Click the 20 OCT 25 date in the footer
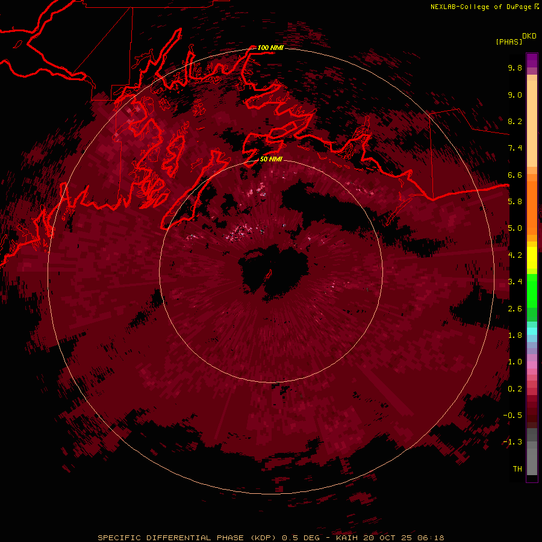 pyautogui.click(x=387, y=538)
